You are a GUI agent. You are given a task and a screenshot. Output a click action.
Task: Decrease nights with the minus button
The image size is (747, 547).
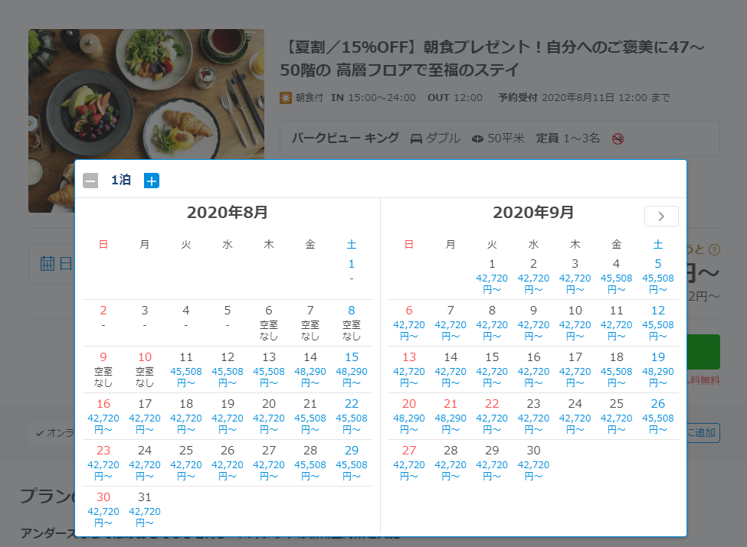pos(90,181)
